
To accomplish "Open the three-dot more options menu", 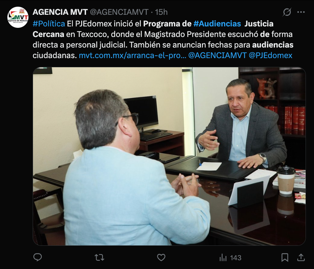I will pyautogui.click(x=301, y=12).
